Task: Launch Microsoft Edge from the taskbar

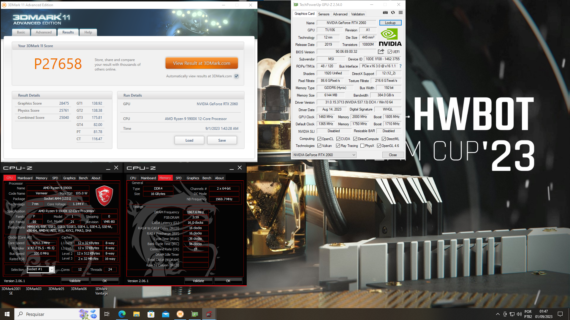Action: coord(122,314)
